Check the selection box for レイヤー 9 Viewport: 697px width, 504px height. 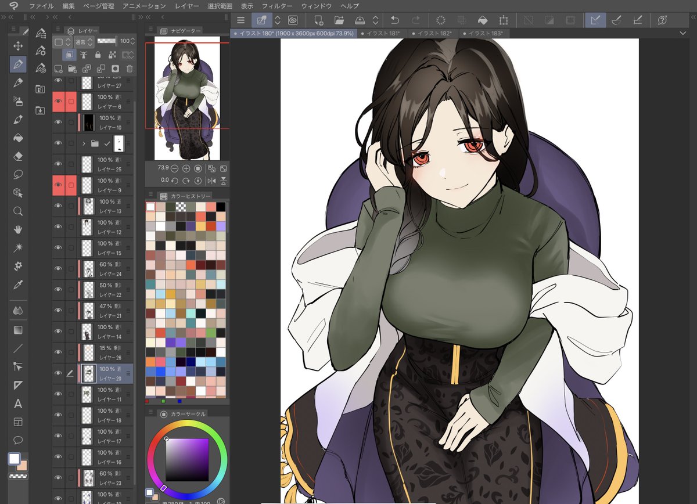tap(71, 185)
